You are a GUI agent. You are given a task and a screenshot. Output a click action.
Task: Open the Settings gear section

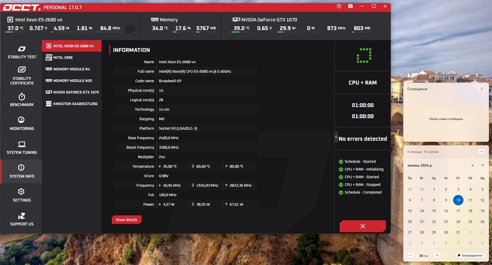tap(21, 195)
